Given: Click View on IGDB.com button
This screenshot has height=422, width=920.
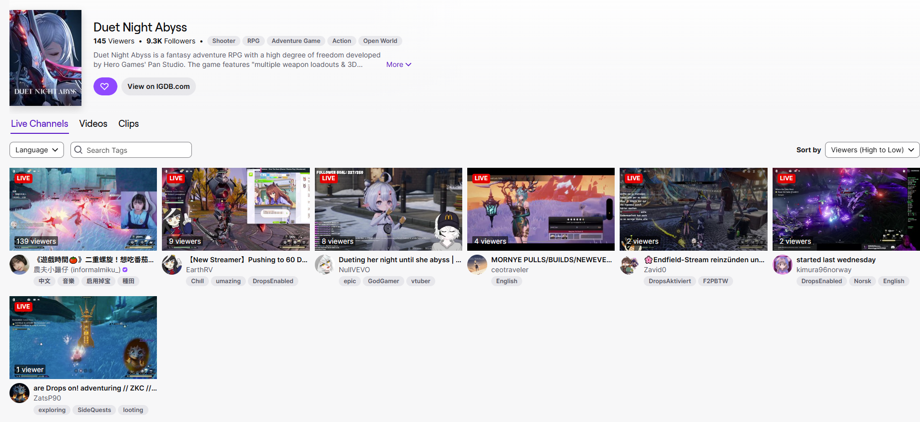Looking at the screenshot, I should [x=158, y=86].
